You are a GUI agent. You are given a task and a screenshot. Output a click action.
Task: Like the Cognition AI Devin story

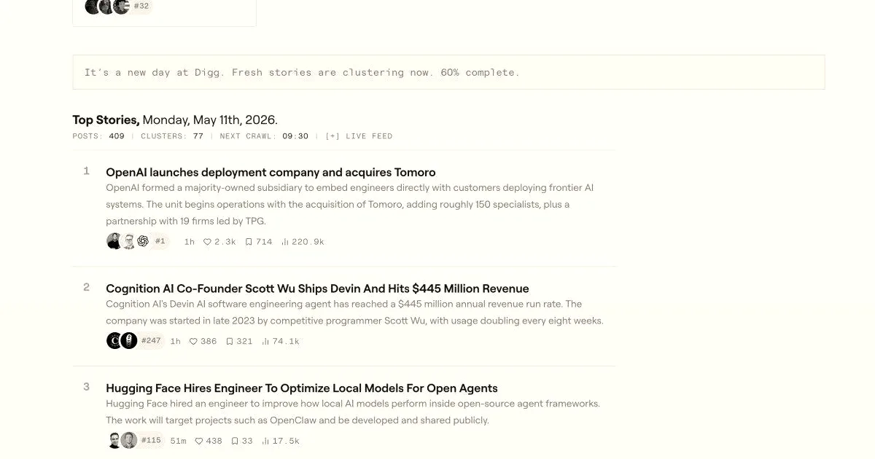click(x=193, y=341)
